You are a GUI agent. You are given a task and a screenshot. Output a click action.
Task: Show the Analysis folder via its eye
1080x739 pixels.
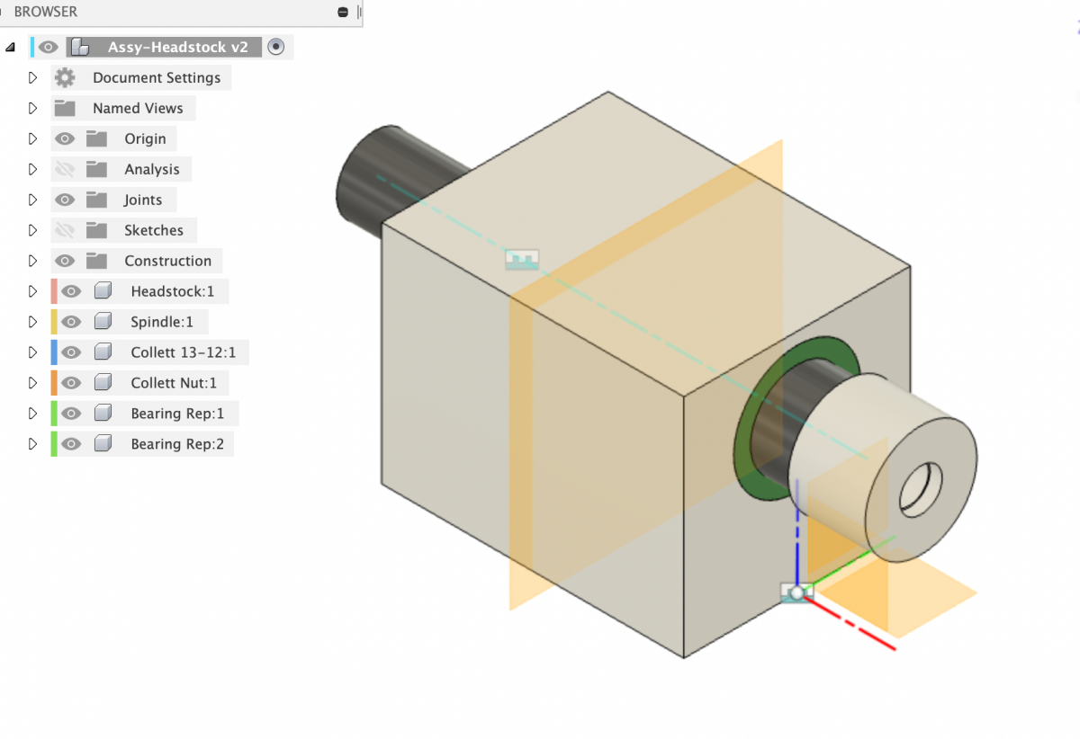(64, 169)
